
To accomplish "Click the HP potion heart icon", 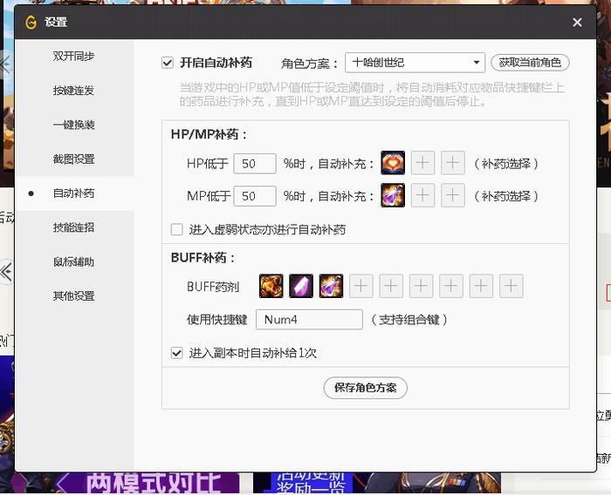I will pyautogui.click(x=393, y=164).
